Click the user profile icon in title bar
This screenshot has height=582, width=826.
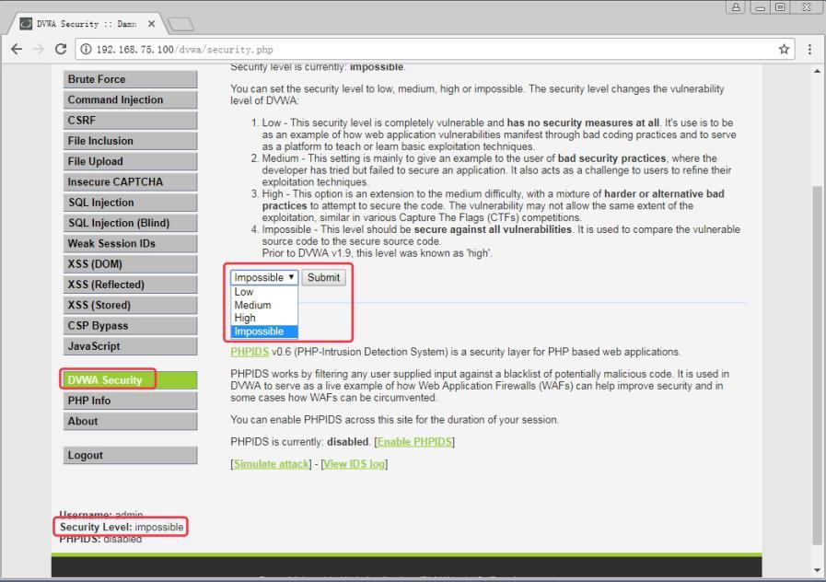736,7
